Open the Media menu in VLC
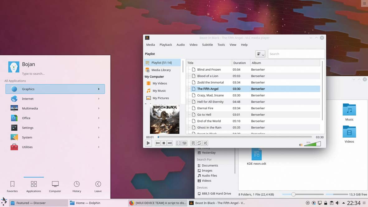Screen dimensions: 368x207 150,45
